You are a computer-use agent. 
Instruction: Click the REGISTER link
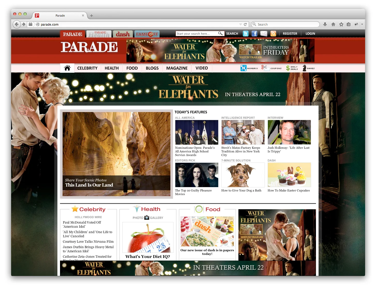point(290,33)
